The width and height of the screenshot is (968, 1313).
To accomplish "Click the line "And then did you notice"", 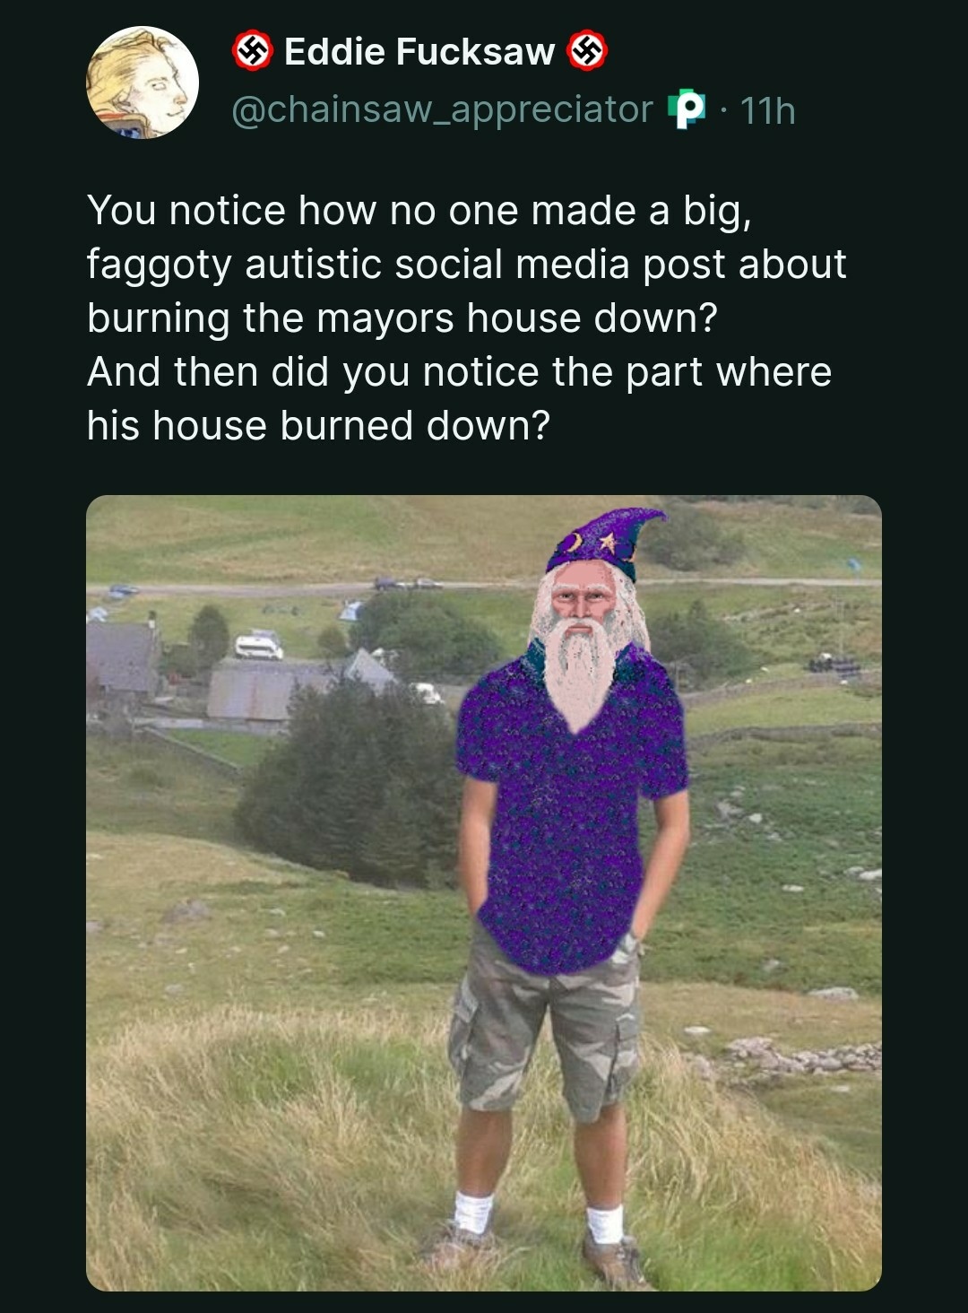I will click(459, 372).
